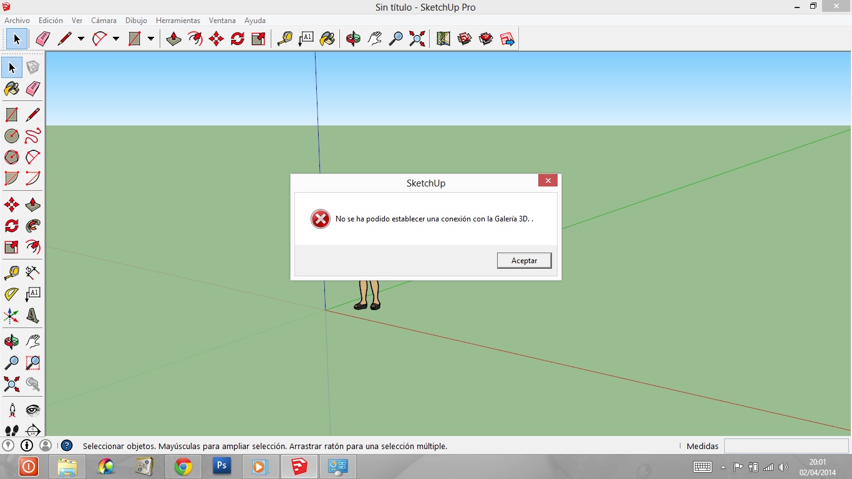Show hidden system tray icons arrow
The height and width of the screenshot is (479, 852).
[723, 467]
